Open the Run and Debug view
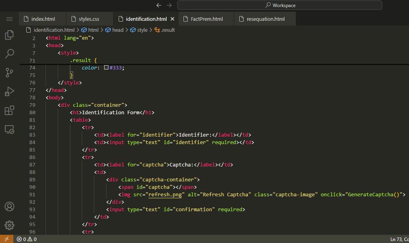The image size is (409, 243). tap(9, 91)
